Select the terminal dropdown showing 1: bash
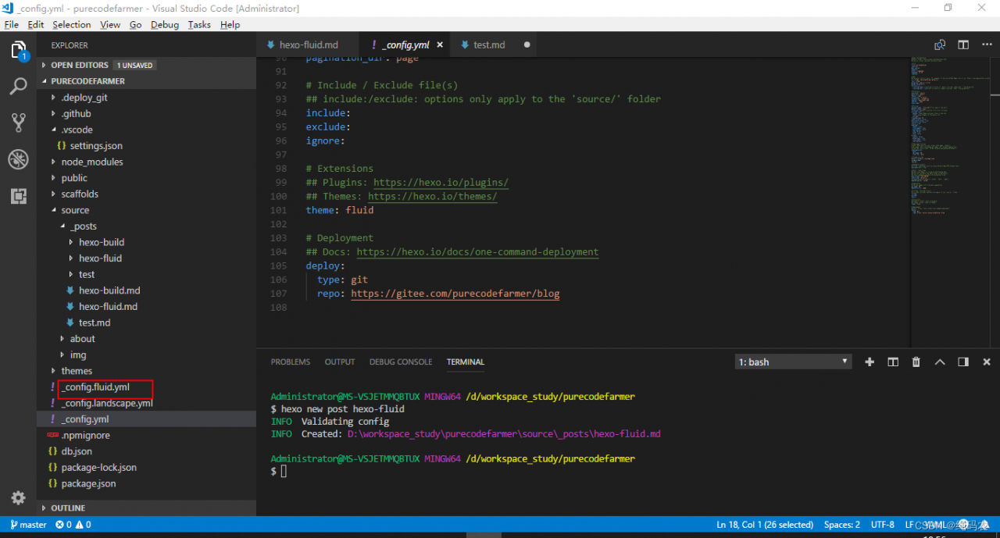The height and width of the screenshot is (538, 1000). [x=794, y=362]
